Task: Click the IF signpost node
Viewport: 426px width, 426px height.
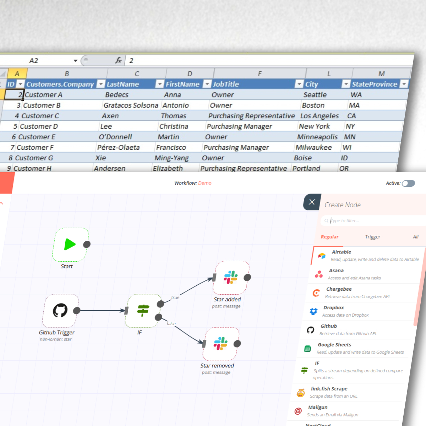Action: [x=143, y=311]
